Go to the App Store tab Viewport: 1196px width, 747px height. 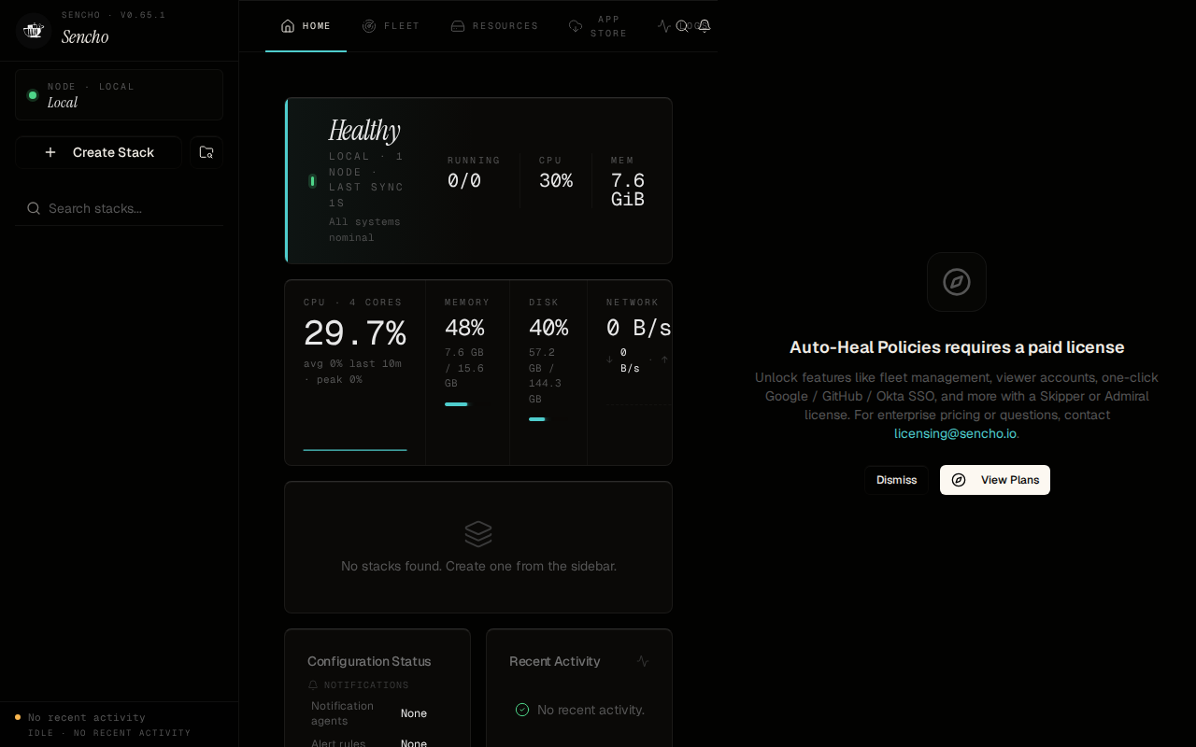point(598,26)
